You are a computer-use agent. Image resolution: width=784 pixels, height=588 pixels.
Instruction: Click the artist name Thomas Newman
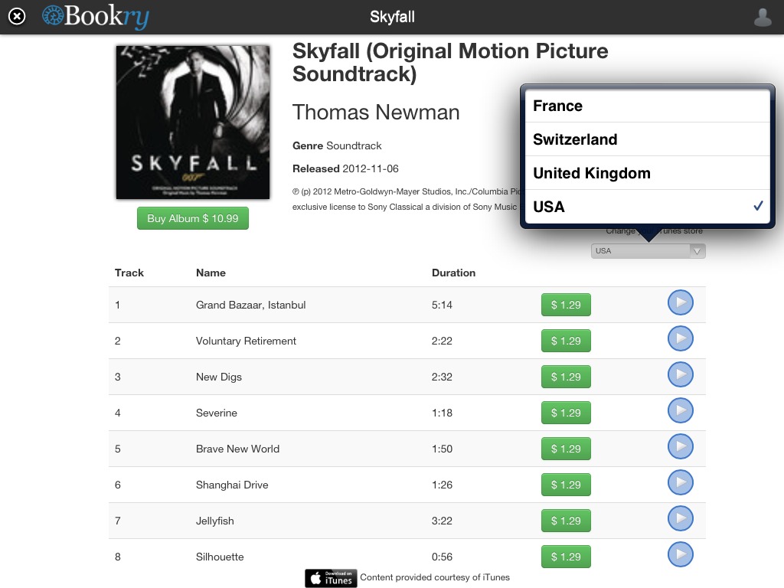pos(375,113)
